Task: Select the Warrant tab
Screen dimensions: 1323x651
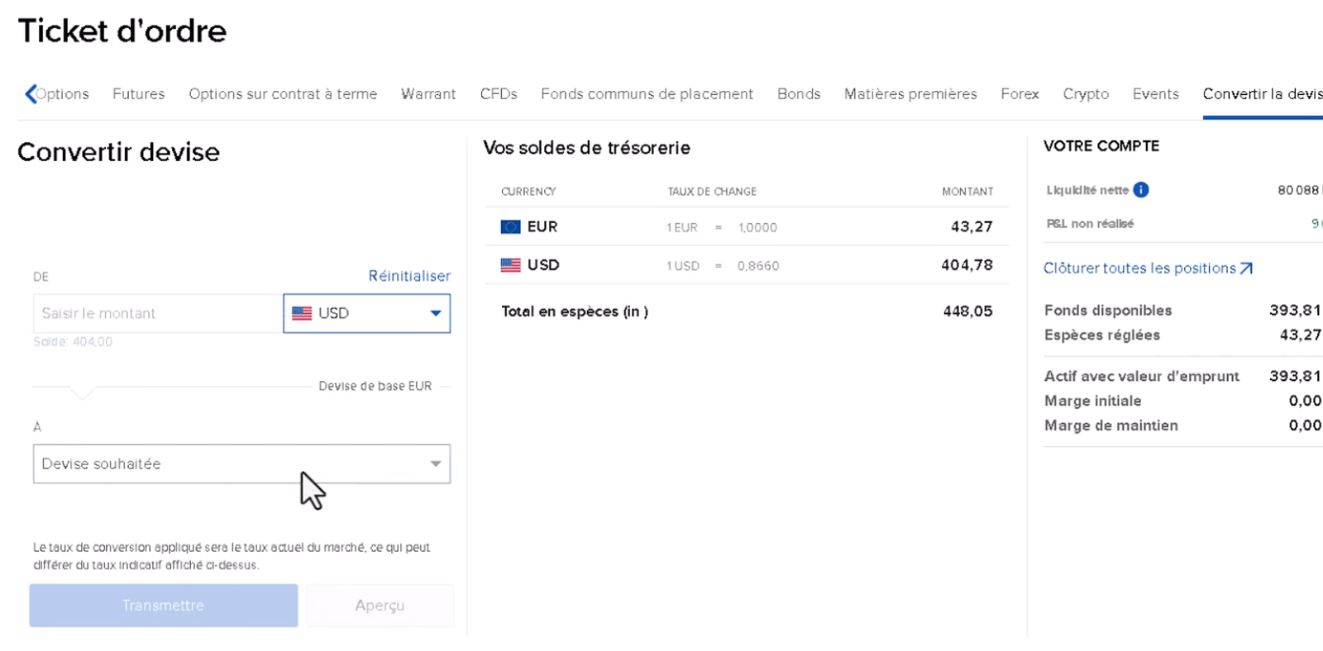Action: [x=428, y=94]
